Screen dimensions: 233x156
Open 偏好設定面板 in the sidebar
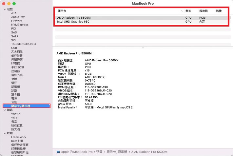click(20, 145)
